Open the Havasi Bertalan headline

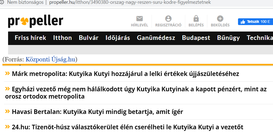click(x=97, y=112)
